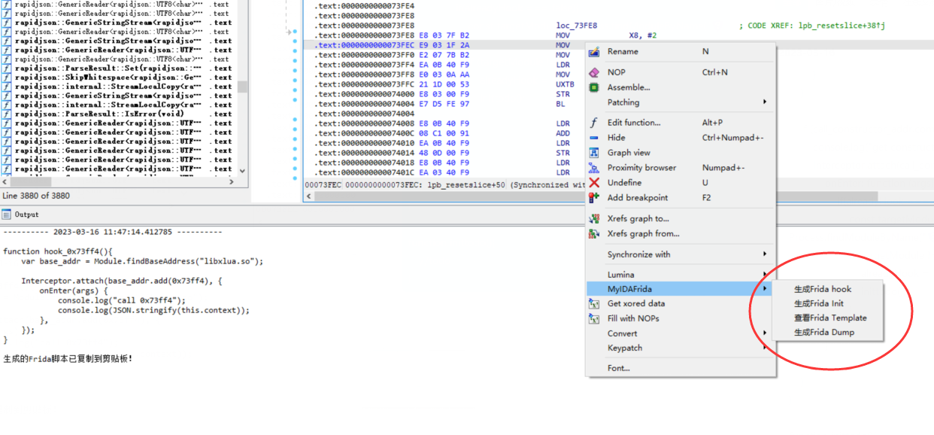Click the function list vertical scrollbar thumb

242,86
